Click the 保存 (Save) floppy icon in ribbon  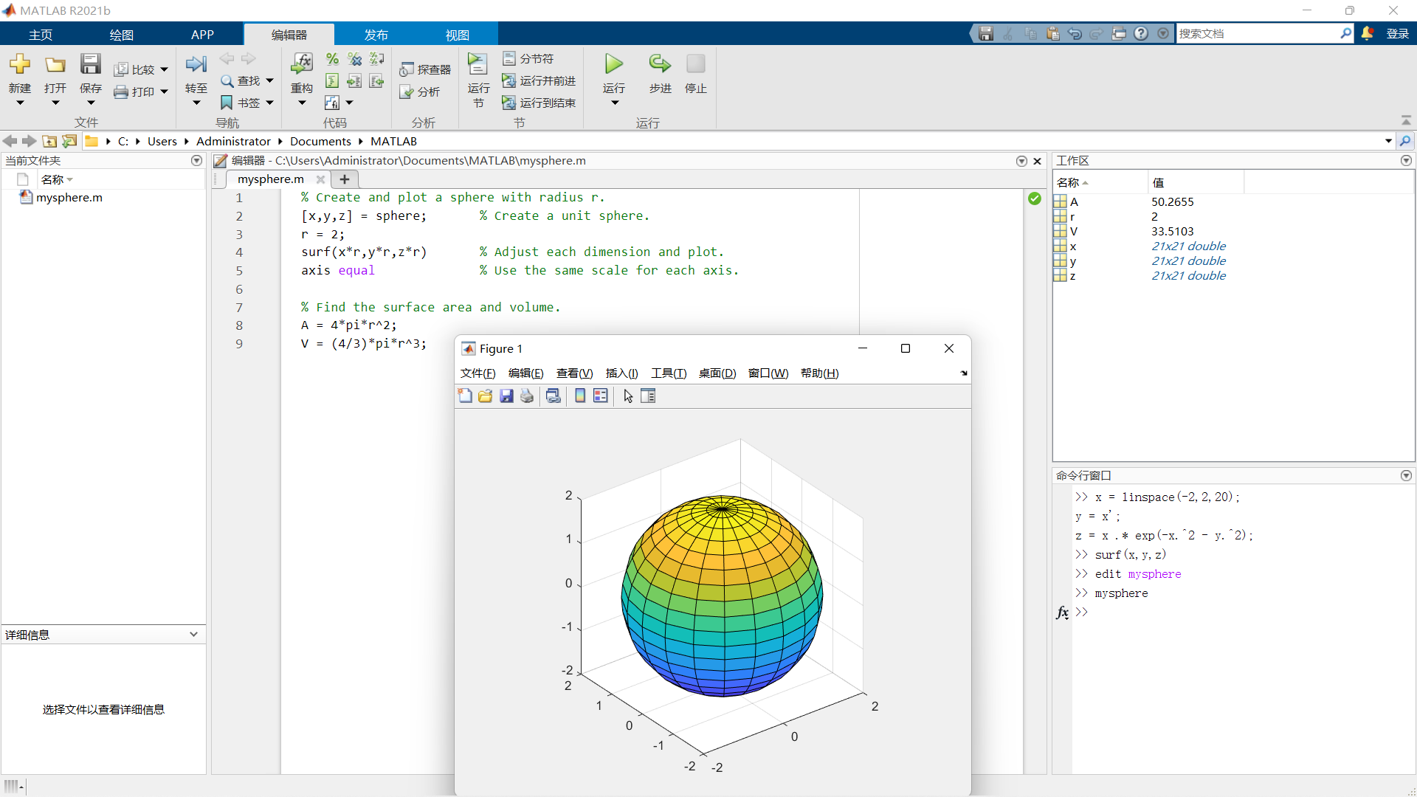coord(91,64)
